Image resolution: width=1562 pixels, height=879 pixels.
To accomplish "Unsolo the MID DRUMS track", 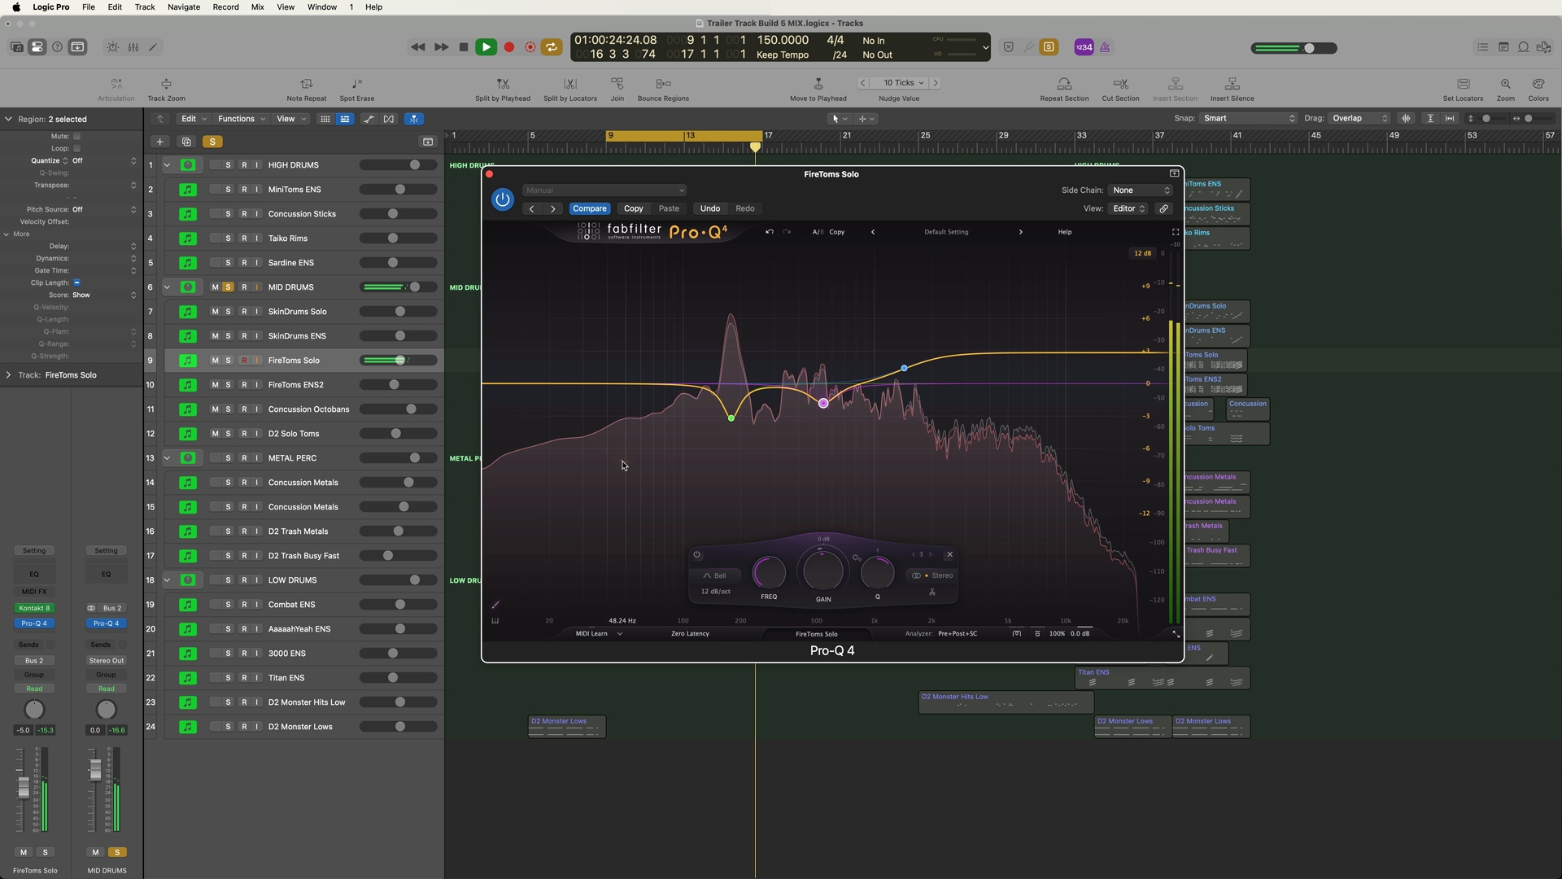I will tap(229, 287).
